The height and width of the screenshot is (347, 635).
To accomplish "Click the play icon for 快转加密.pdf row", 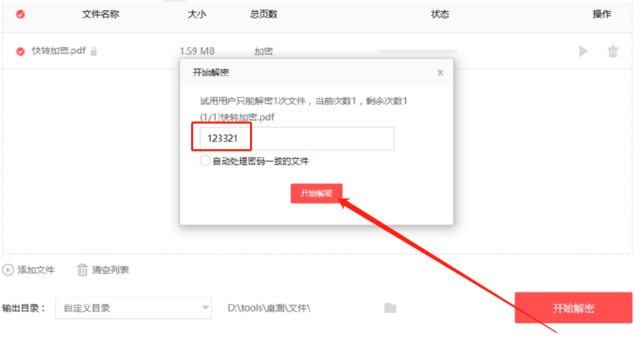I will (x=583, y=51).
